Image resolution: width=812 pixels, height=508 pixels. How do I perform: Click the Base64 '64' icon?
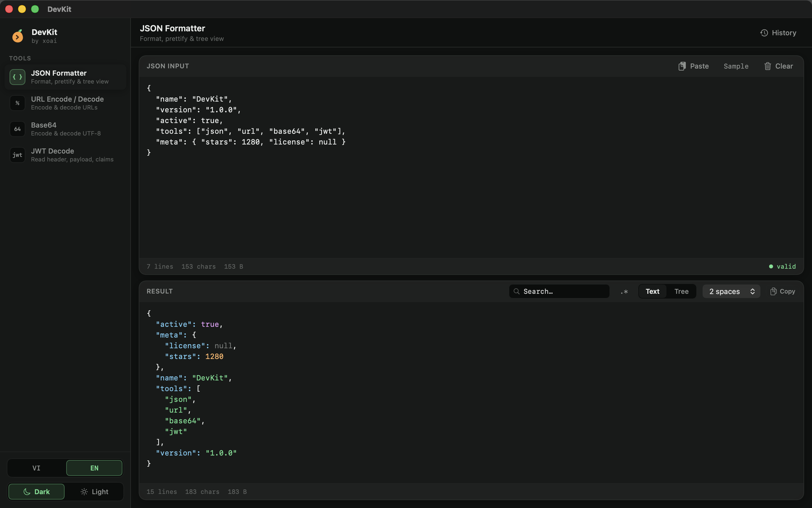pos(17,129)
